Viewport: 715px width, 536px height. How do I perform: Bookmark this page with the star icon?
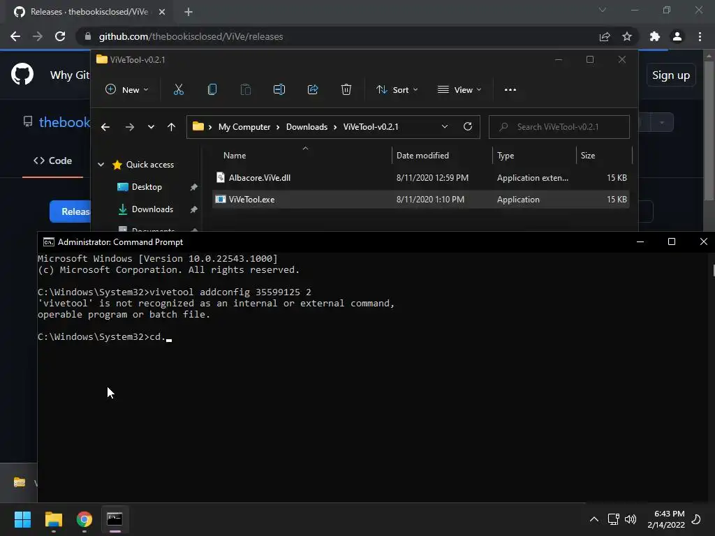click(x=627, y=36)
